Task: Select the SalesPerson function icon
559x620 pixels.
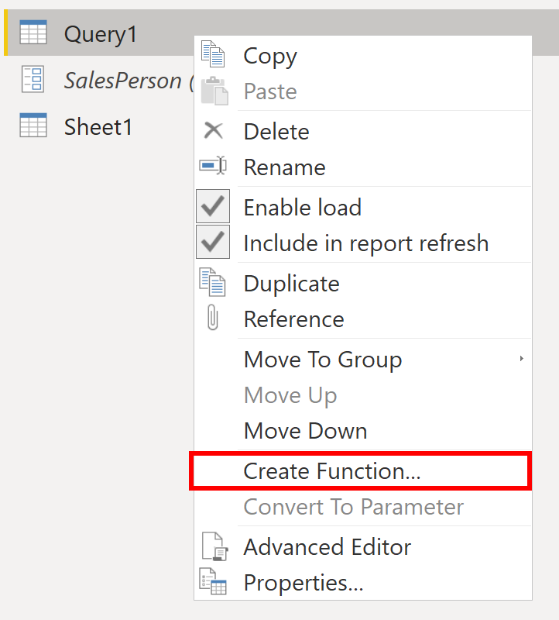Action: click(33, 80)
